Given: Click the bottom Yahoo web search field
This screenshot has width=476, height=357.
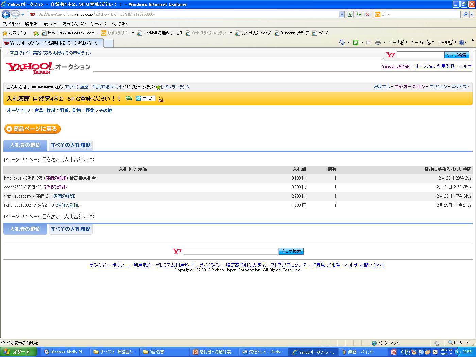Looking at the screenshot, I should click(231, 251).
